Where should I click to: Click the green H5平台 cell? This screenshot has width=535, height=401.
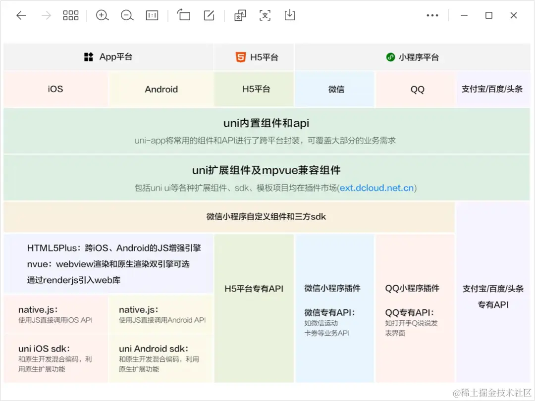[254, 89]
